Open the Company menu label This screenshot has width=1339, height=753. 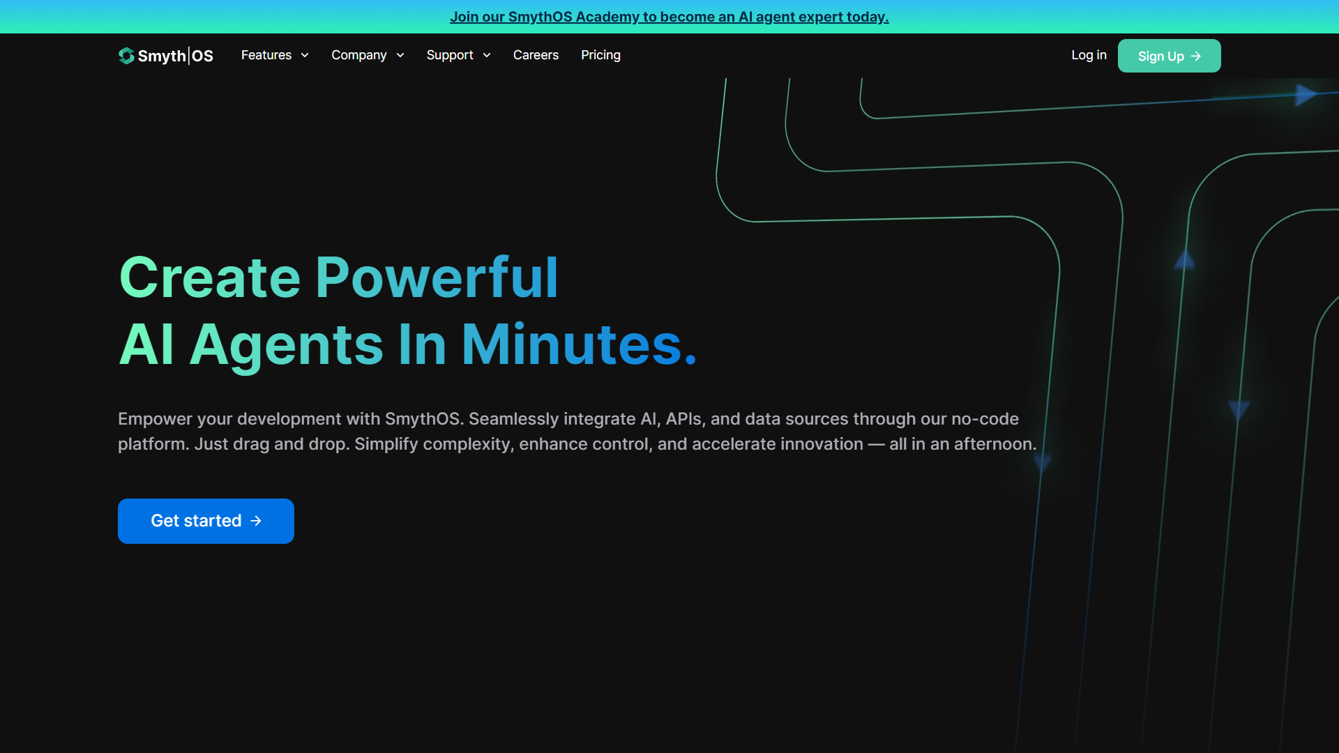[358, 55]
